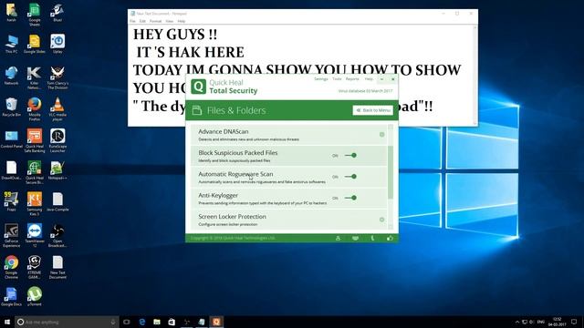584x328 pixels.
Task: Open Quick Heal Tools menu
Action: tap(337, 79)
